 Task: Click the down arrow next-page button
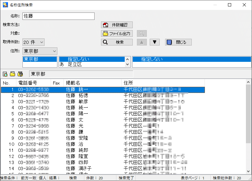point(155,42)
